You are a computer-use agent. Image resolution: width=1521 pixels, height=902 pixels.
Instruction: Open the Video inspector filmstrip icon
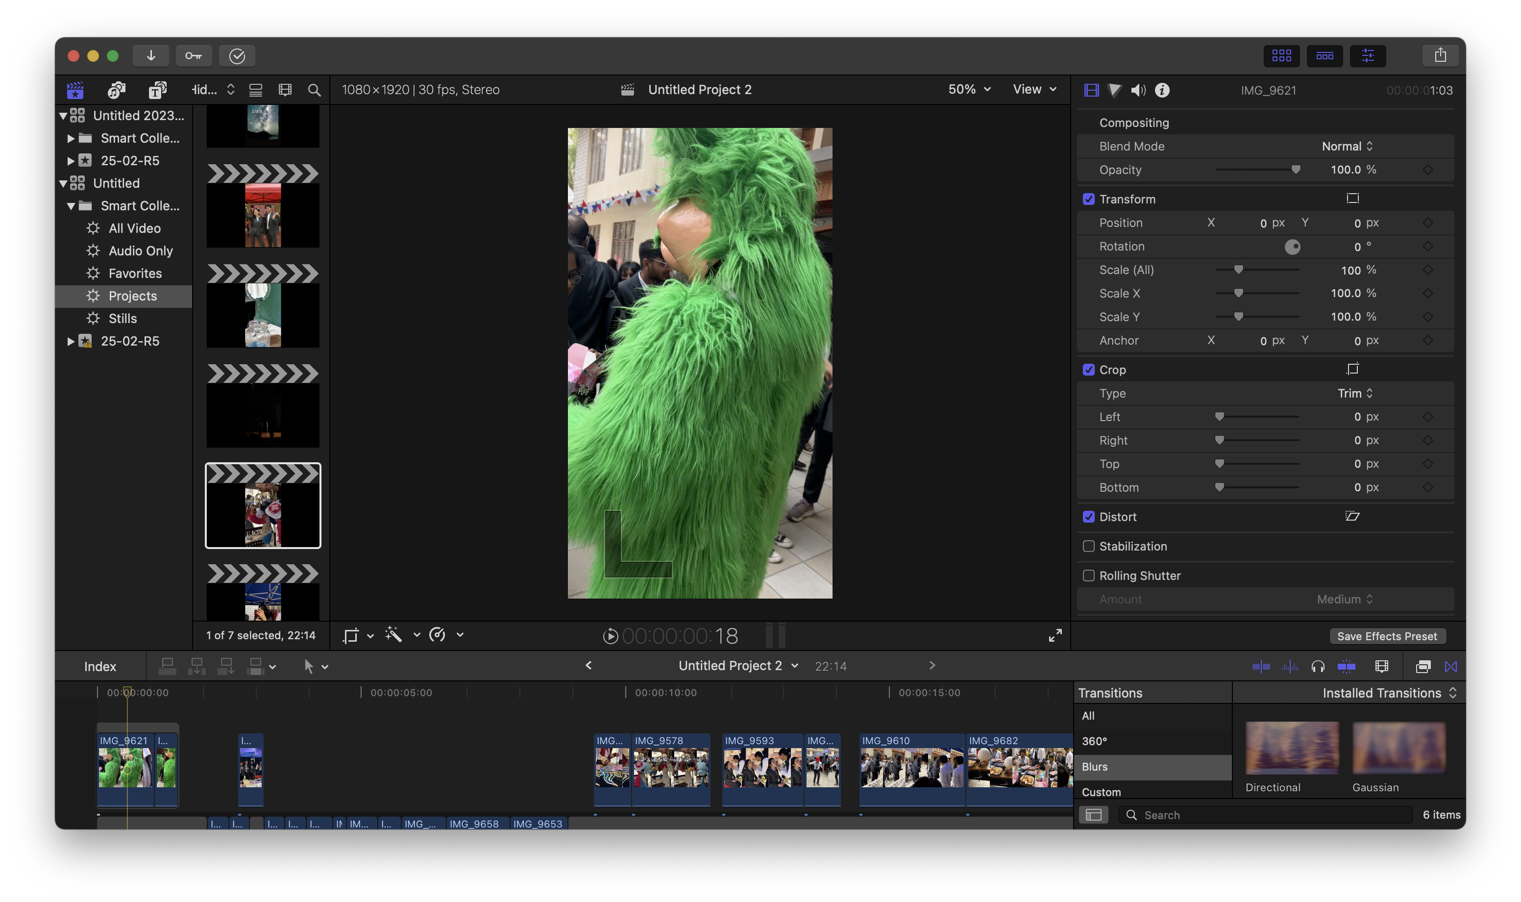(1091, 90)
